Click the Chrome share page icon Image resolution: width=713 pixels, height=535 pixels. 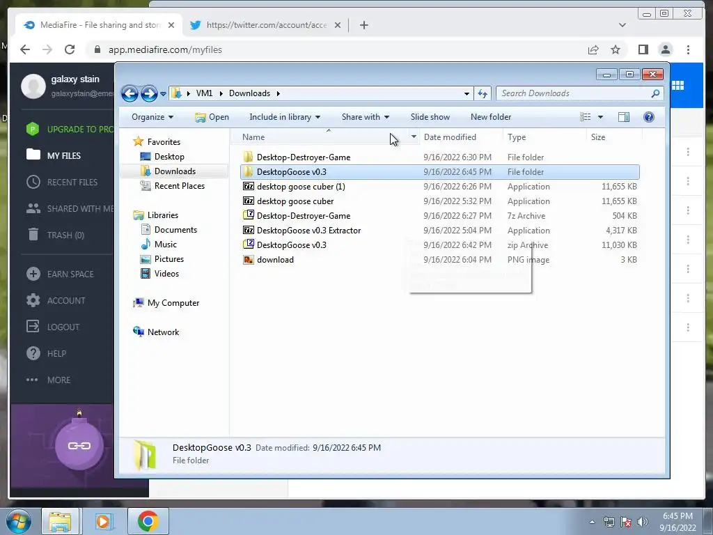593,49
